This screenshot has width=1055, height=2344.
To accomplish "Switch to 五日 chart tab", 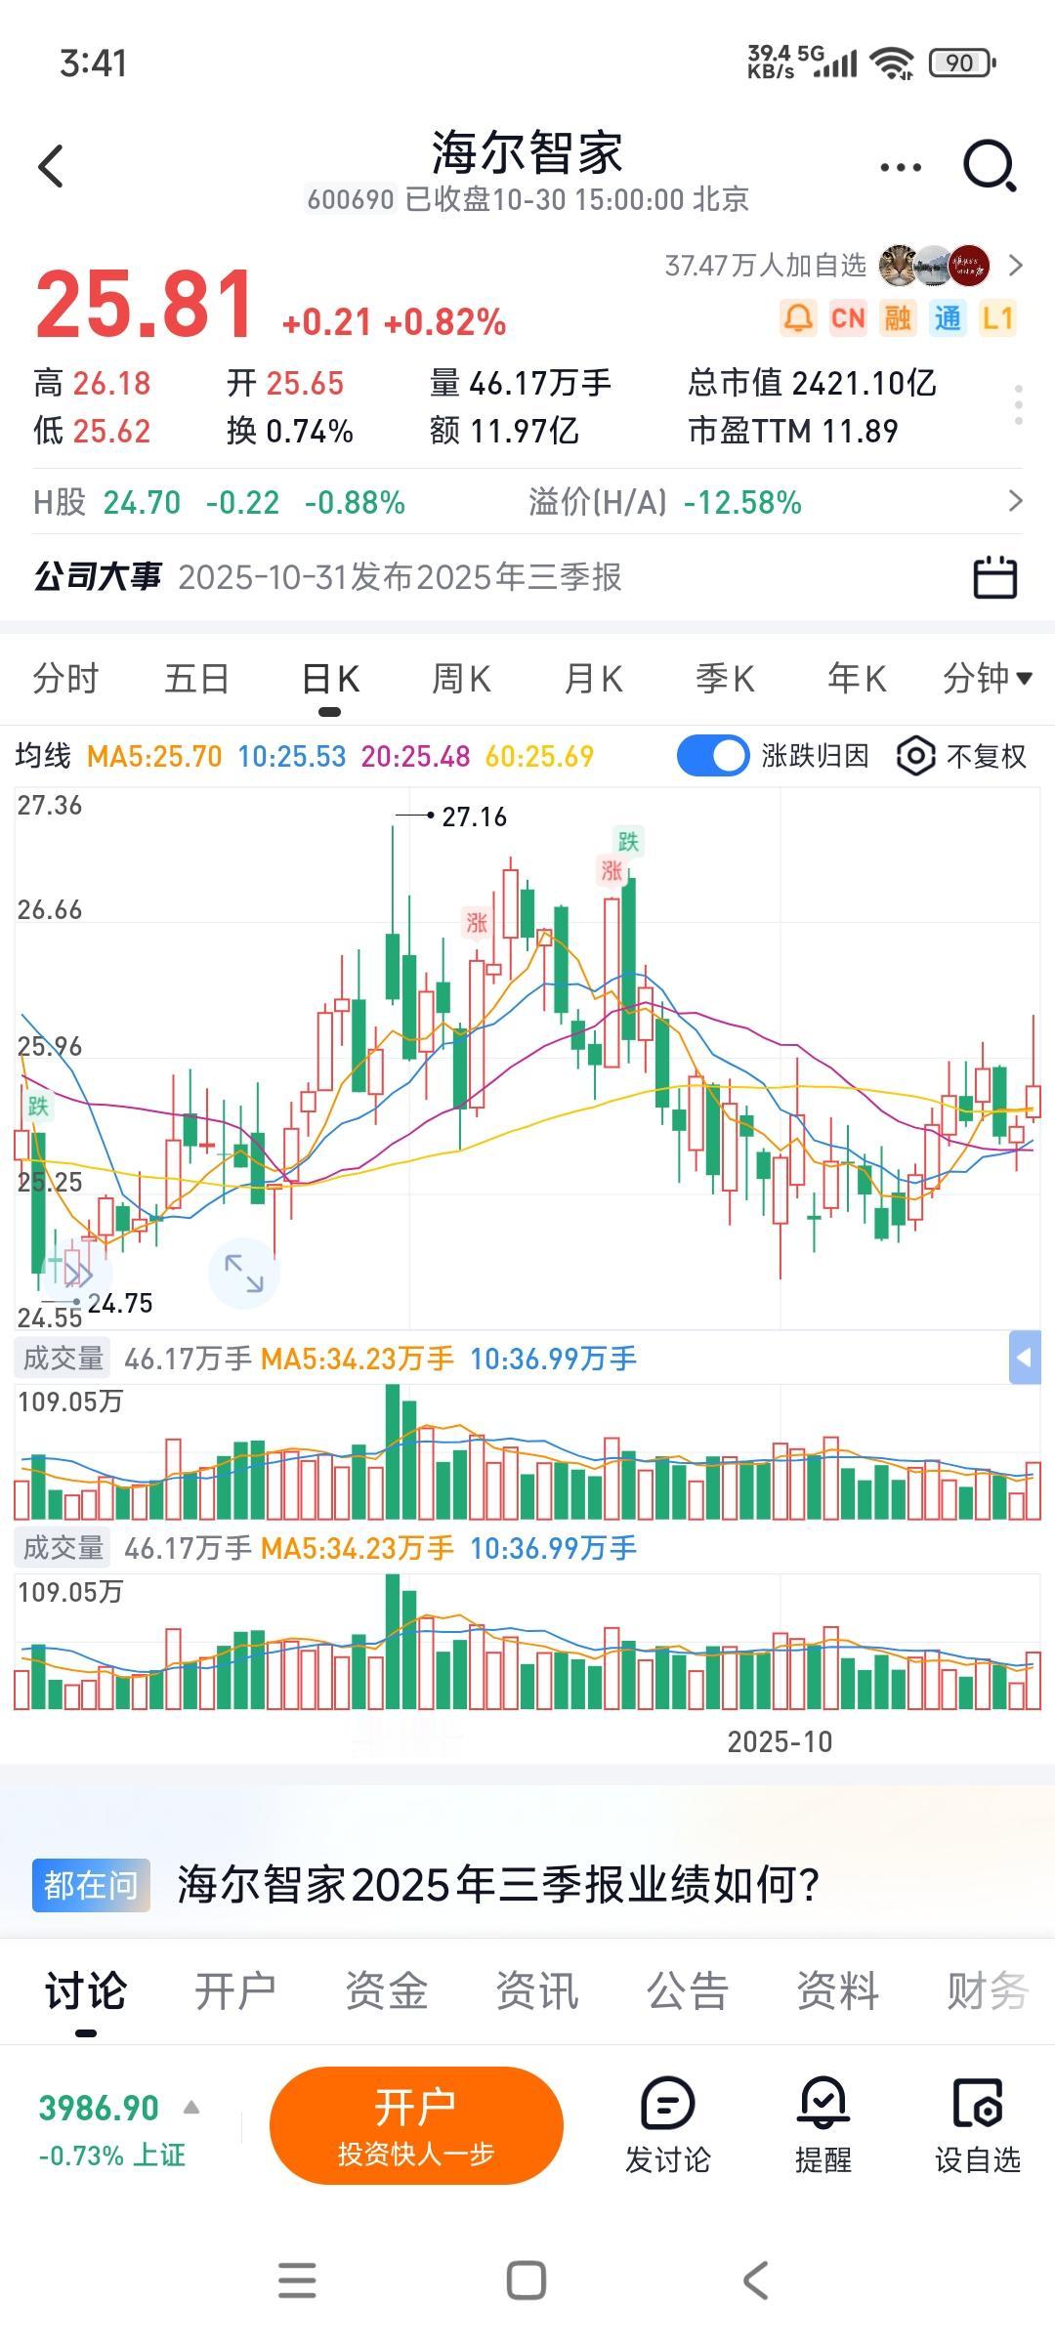I will [197, 678].
